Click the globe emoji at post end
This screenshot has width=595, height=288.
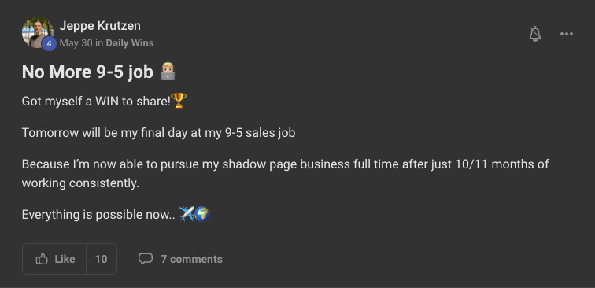click(x=202, y=214)
